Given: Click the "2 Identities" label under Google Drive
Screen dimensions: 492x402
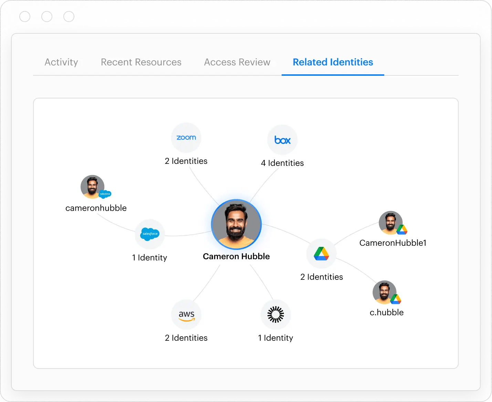Looking at the screenshot, I should tap(322, 277).
